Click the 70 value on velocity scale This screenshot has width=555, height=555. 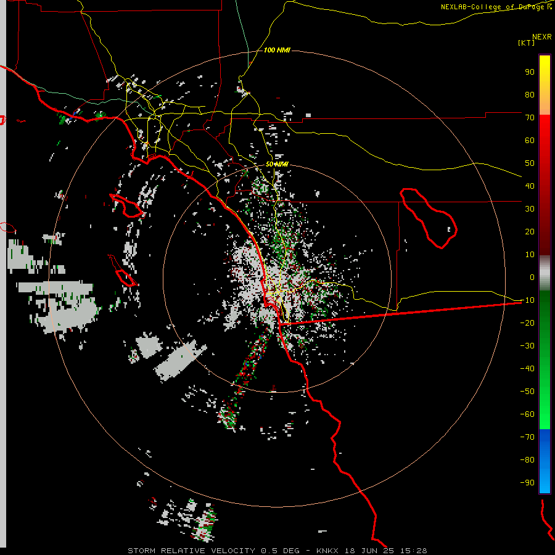tap(530, 118)
